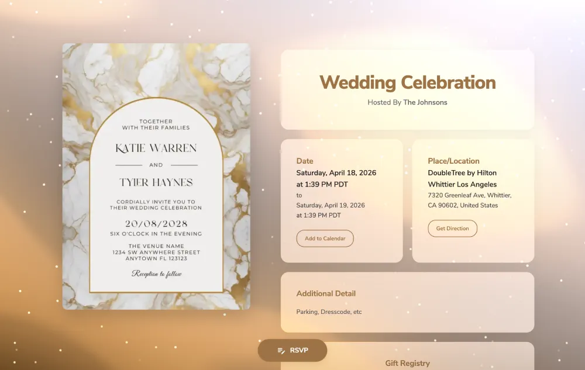
Task: Click the Gift Registry heading
Action: 407,363
